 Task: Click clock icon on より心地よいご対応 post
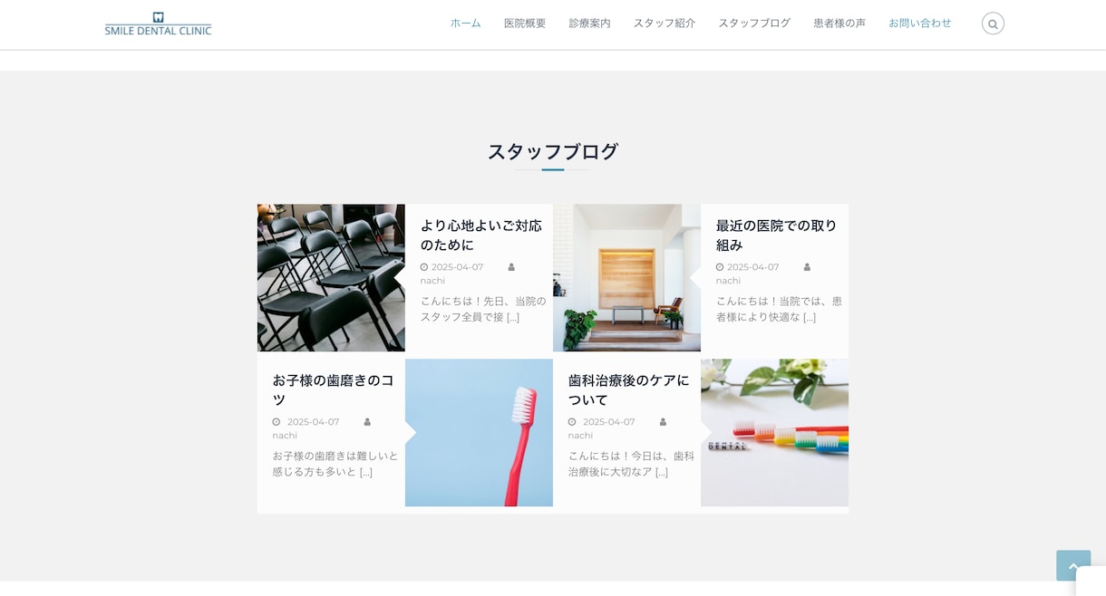tap(424, 267)
